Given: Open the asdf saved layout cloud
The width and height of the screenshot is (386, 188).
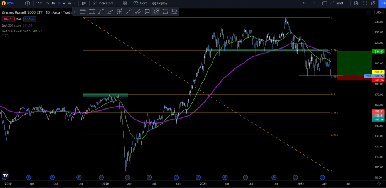Looking at the screenshot, I should (x=337, y=3).
